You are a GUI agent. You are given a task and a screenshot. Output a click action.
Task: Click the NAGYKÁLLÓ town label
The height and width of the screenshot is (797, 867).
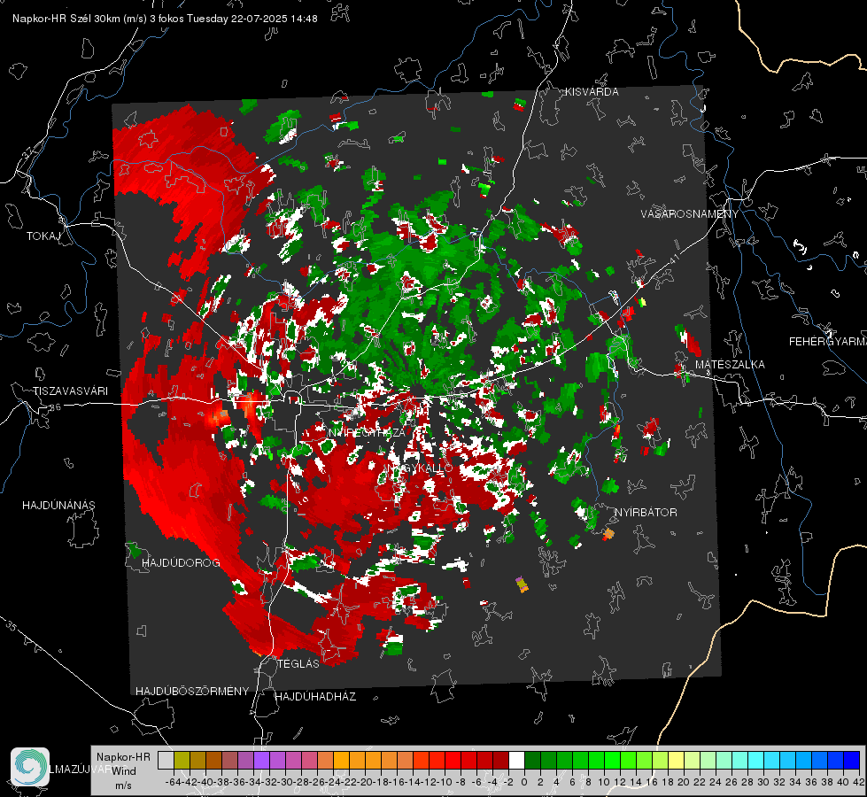click(420, 468)
